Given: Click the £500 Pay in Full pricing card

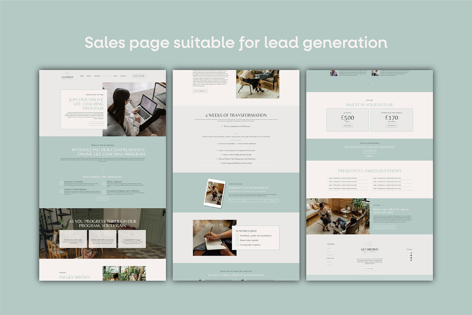Looking at the screenshot, I should tap(347, 119).
